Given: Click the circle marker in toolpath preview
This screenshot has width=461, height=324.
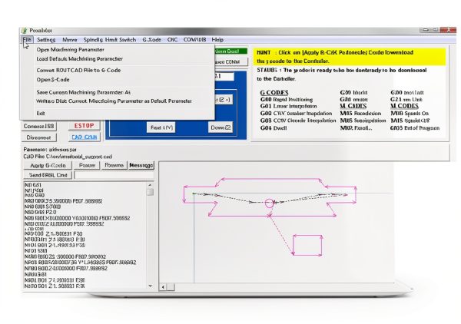Looking at the screenshot, I should (x=269, y=203).
